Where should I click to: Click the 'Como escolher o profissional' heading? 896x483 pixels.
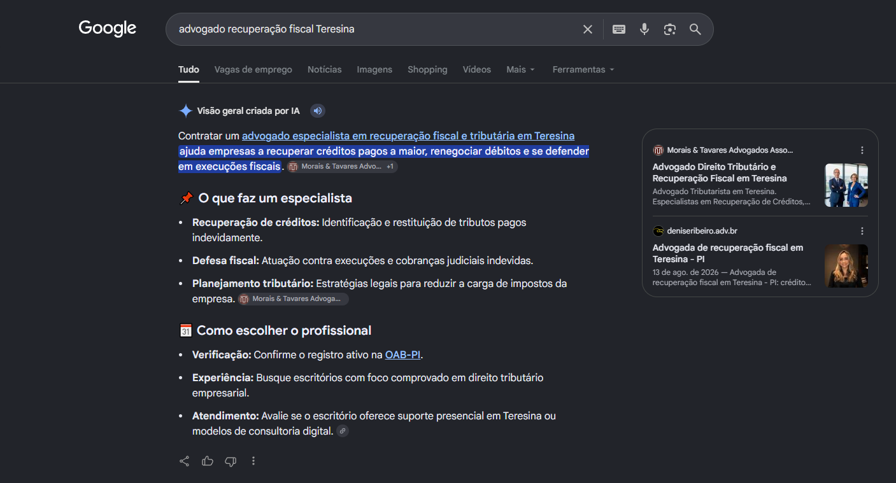(284, 331)
